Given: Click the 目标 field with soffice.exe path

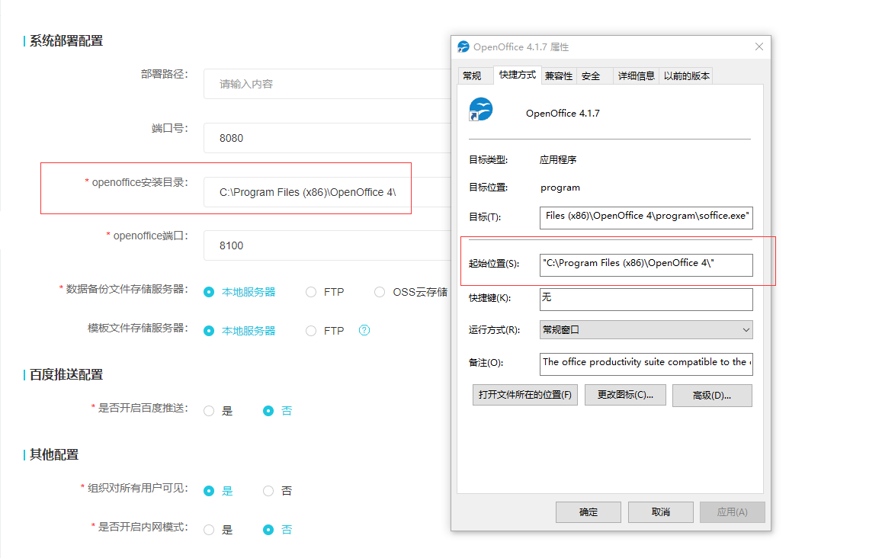Looking at the screenshot, I should point(646,218).
